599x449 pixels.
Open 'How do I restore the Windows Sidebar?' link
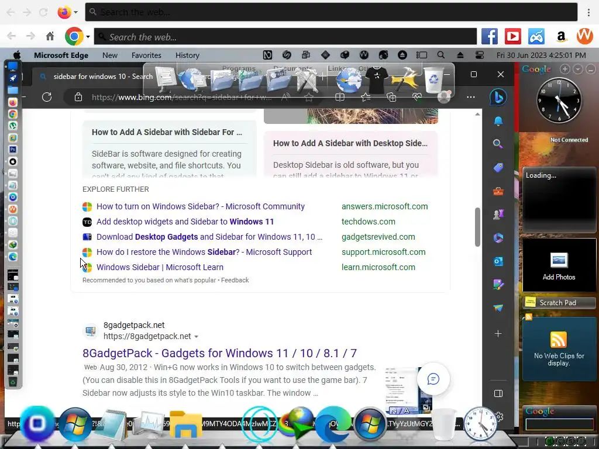click(x=204, y=252)
